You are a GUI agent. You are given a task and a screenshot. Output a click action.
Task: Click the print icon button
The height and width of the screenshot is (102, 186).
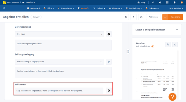pos(141,17)
